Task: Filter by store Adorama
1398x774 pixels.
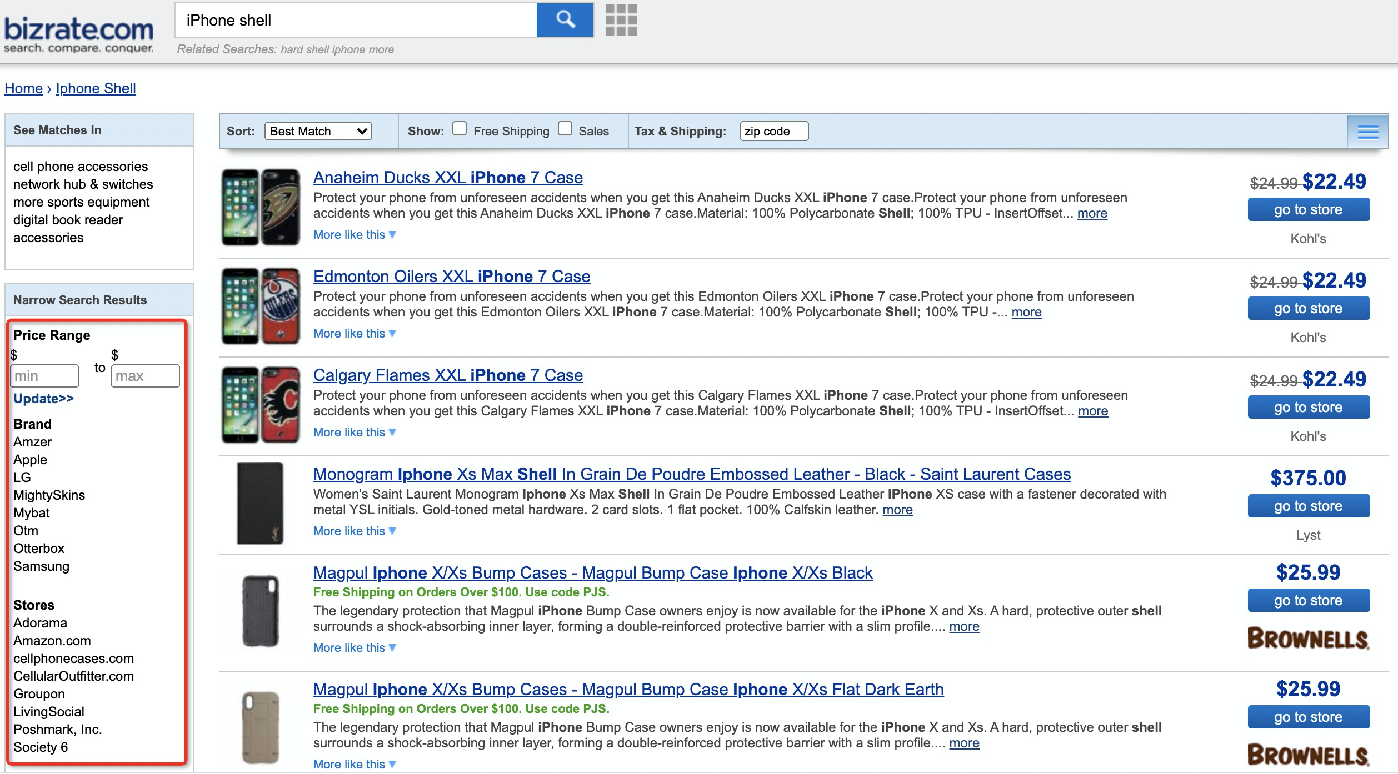Action: coord(41,623)
